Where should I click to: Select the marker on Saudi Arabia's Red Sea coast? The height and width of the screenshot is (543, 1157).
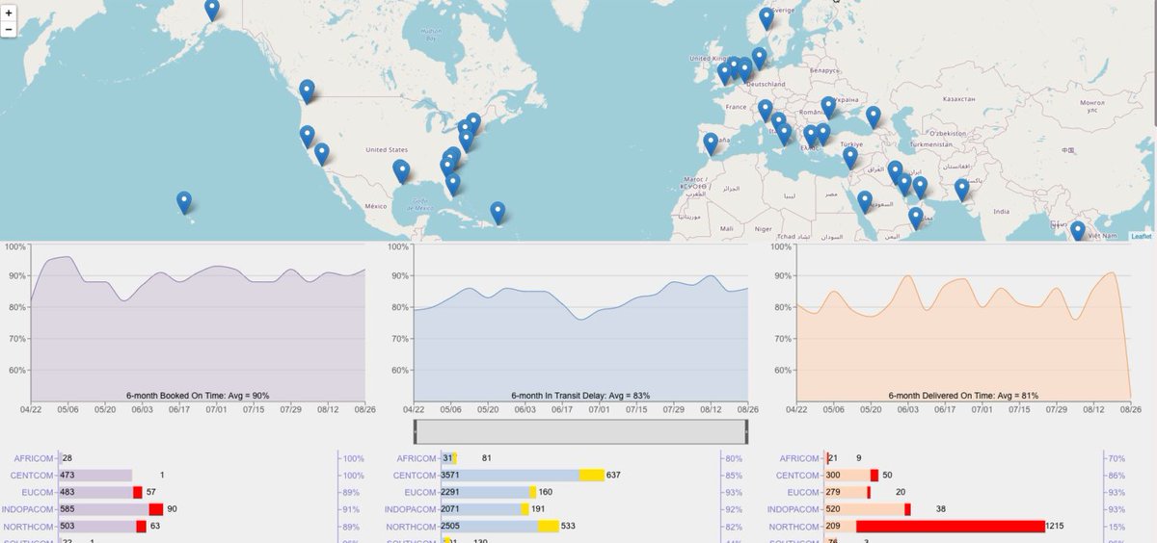pyautogui.click(x=865, y=201)
